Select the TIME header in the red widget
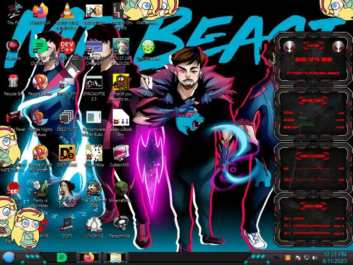This screenshot has width=353, height=265. 313,46
